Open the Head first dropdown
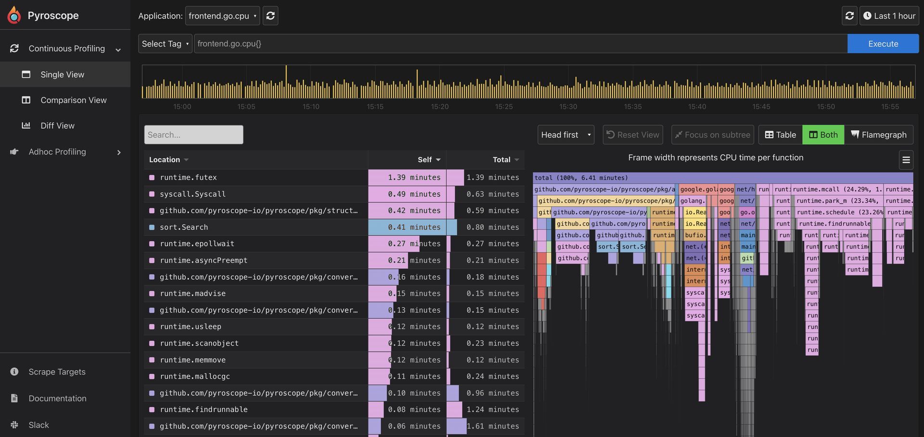 (566, 135)
